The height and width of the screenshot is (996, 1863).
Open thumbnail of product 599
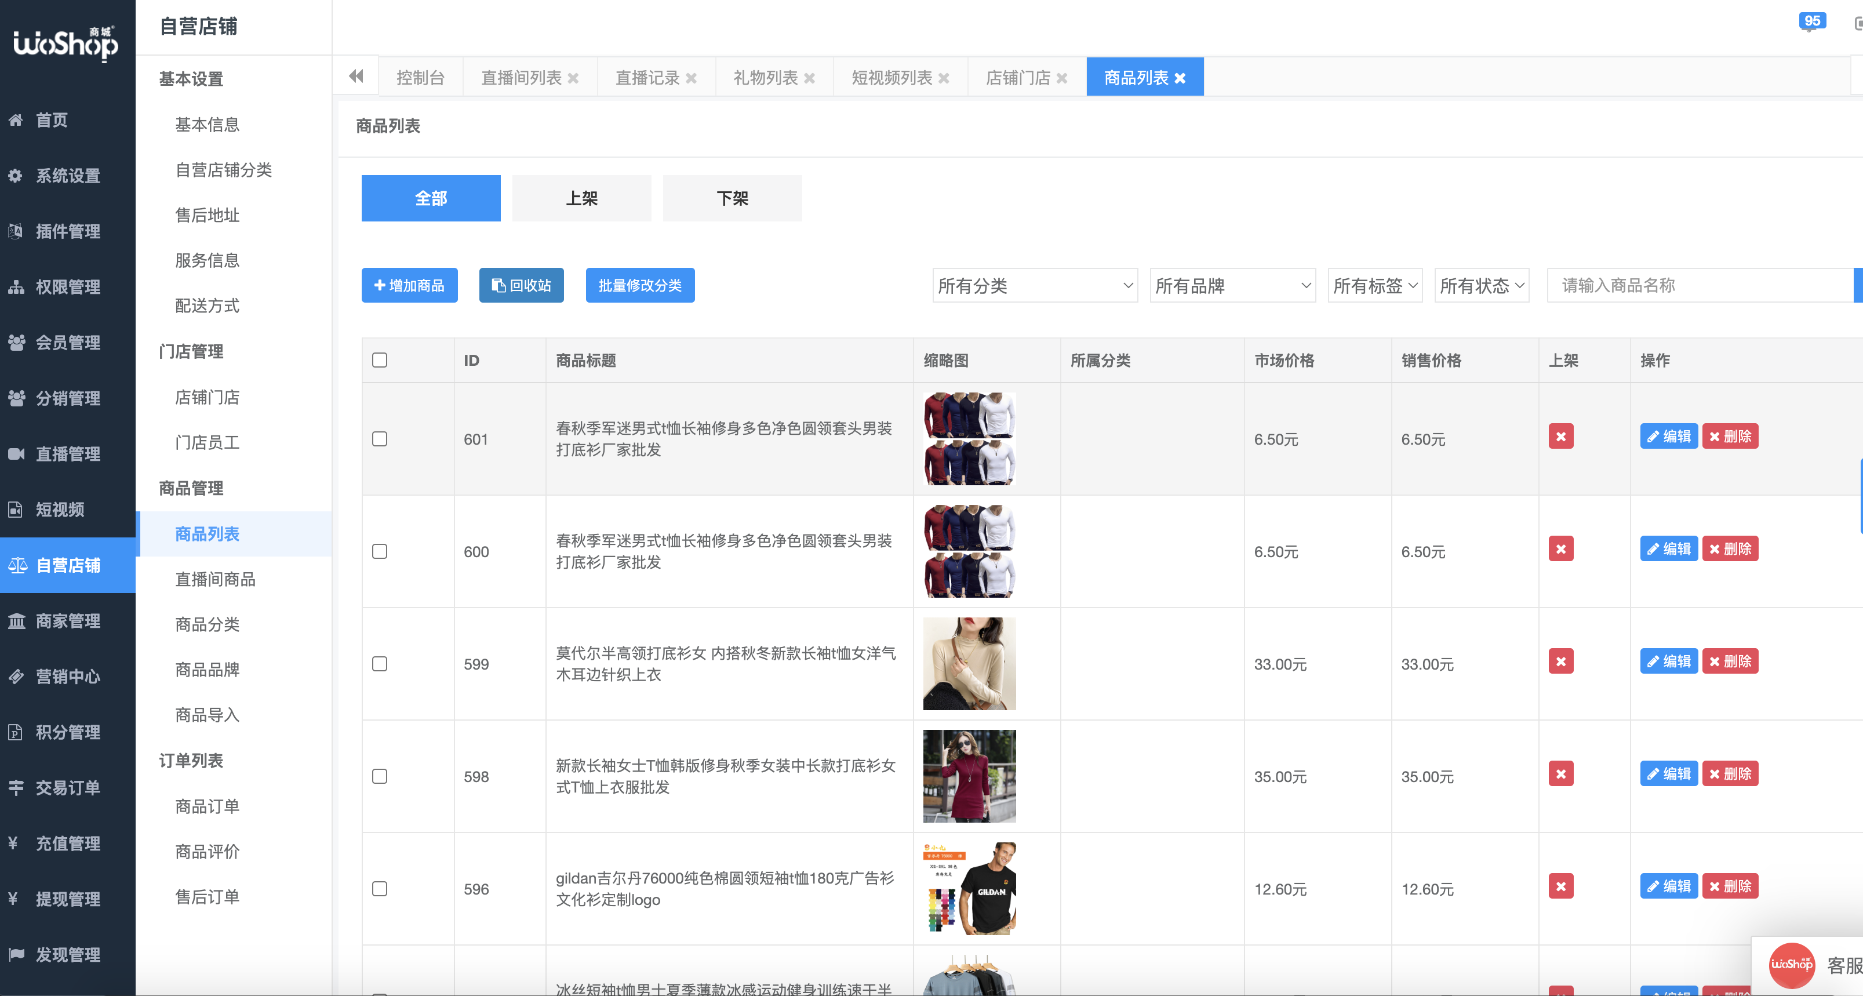(x=969, y=664)
